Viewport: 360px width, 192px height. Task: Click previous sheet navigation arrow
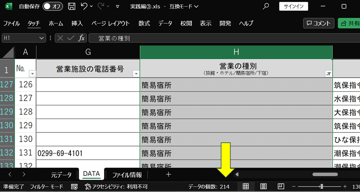10,174
